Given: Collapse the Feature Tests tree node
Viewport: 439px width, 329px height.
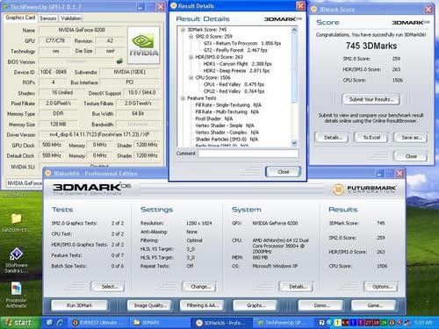Looking at the screenshot, I should (183, 98).
